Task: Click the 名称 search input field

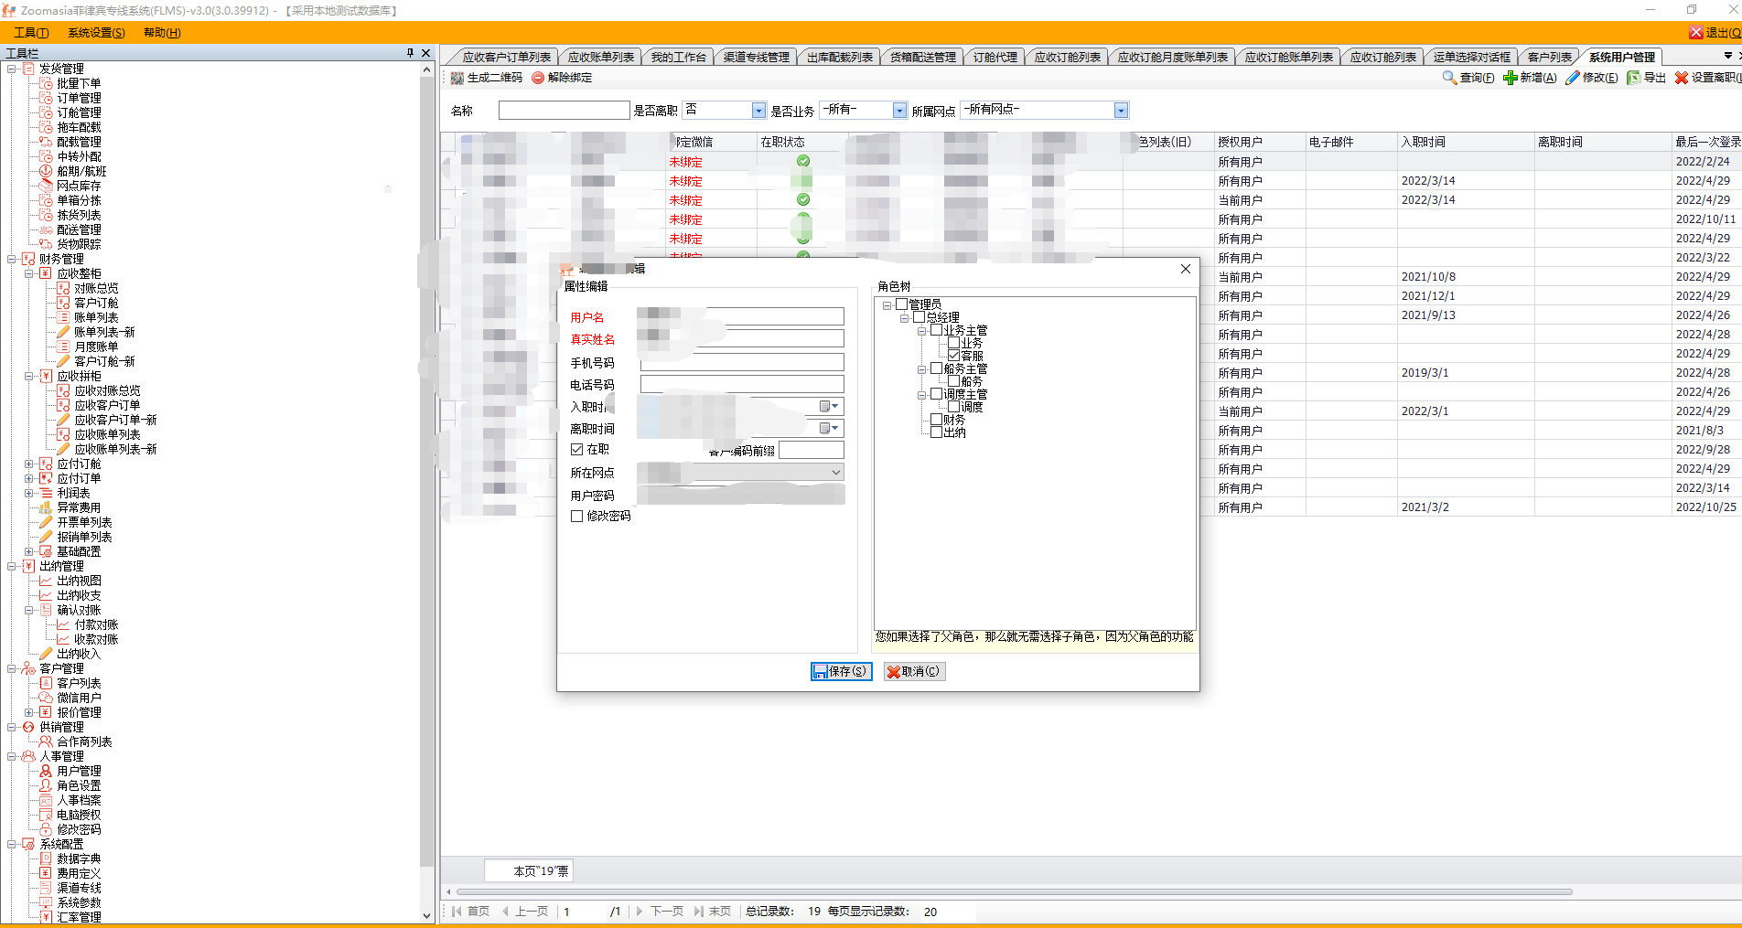Action: [x=564, y=111]
